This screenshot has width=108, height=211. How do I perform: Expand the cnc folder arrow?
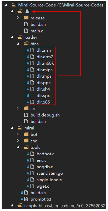click(18, 141)
